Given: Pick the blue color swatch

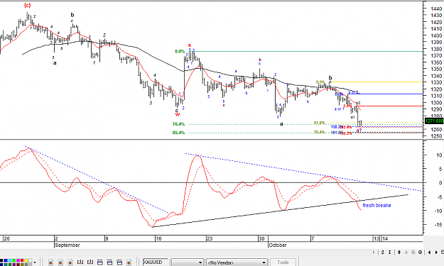Looking at the screenshot, I should (6, 260).
